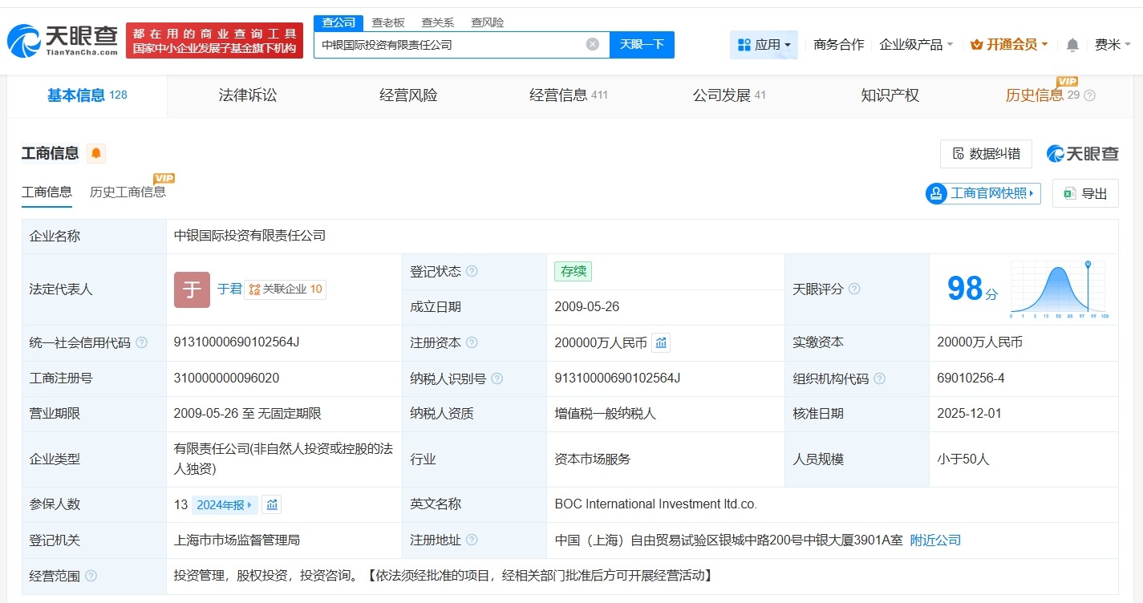1143x603 pixels.
Task: Open the capital change chart icon after 200000万人民币
Action: pyautogui.click(x=660, y=342)
